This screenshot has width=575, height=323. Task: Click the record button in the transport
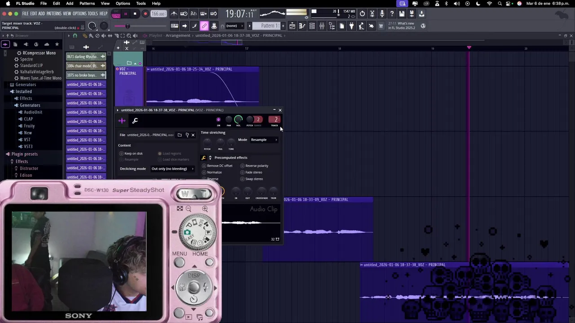145,14
